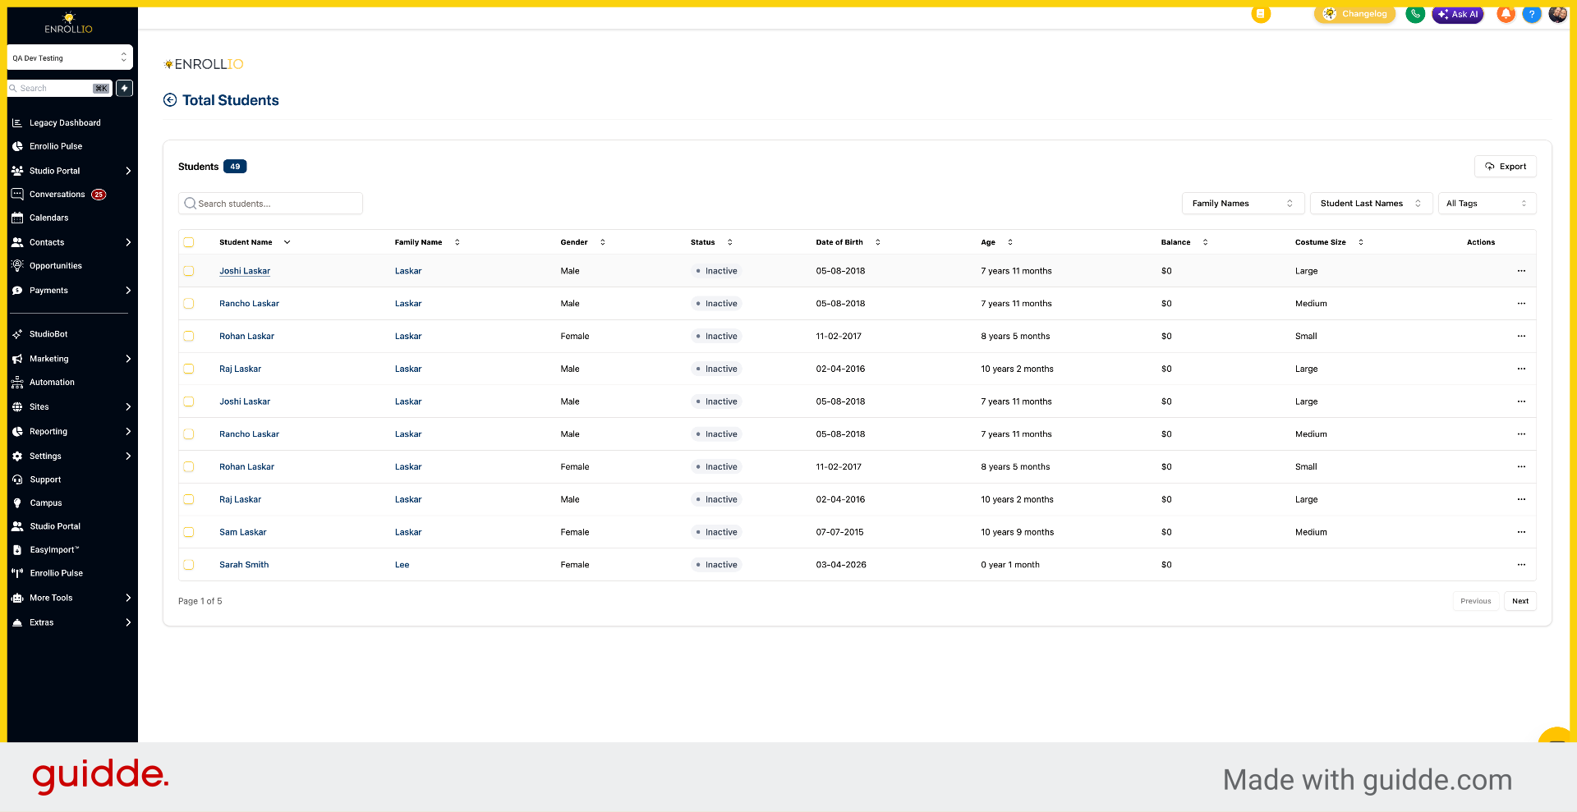1577x812 pixels.
Task: Open the phone dialer icon in top bar
Action: pyautogui.click(x=1415, y=14)
